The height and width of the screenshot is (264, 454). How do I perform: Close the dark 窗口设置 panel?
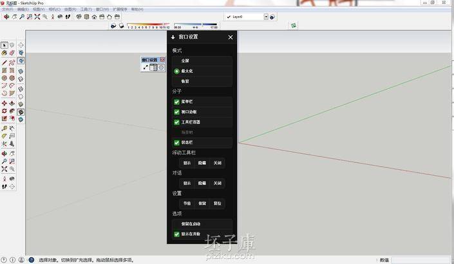231,37
